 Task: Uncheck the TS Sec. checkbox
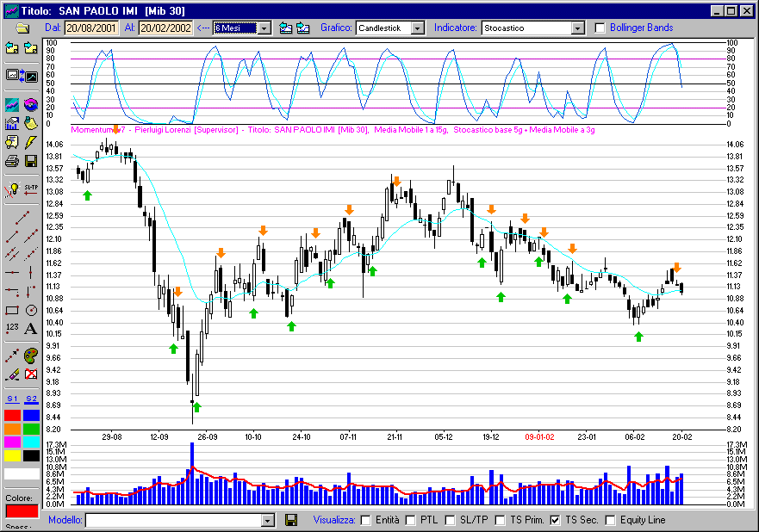(x=555, y=520)
